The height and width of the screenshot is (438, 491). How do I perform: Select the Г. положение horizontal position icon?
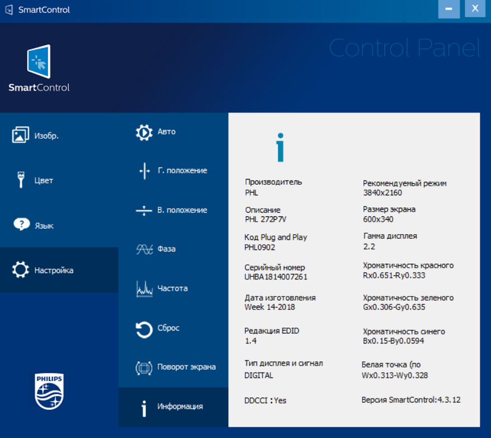144,171
